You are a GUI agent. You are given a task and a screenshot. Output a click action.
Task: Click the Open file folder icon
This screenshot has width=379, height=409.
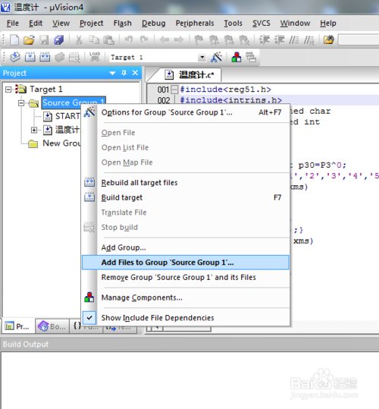coord(29,40)
